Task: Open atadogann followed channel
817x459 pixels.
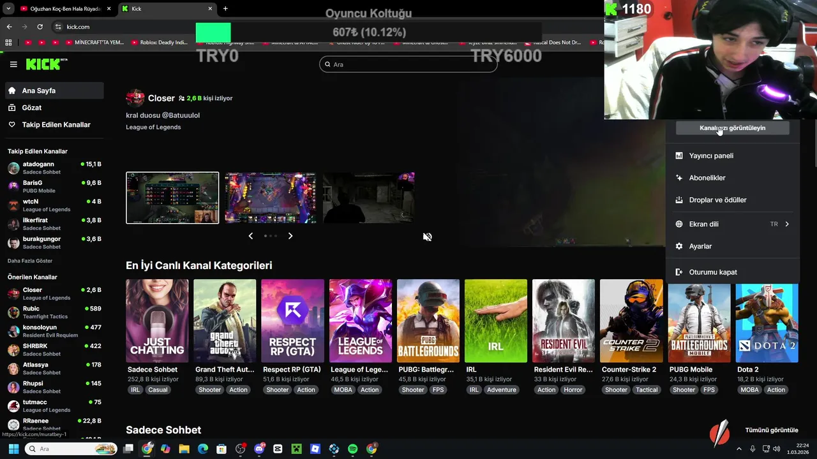Action: click(x=54, y=168)
